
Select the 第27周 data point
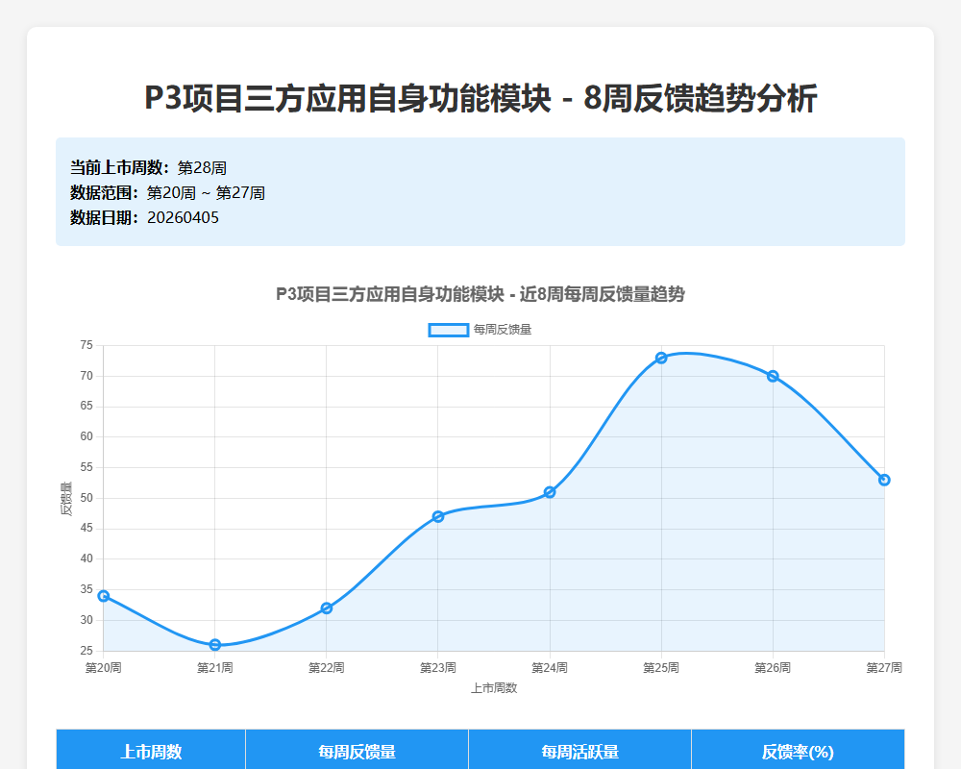coord(884,481)
